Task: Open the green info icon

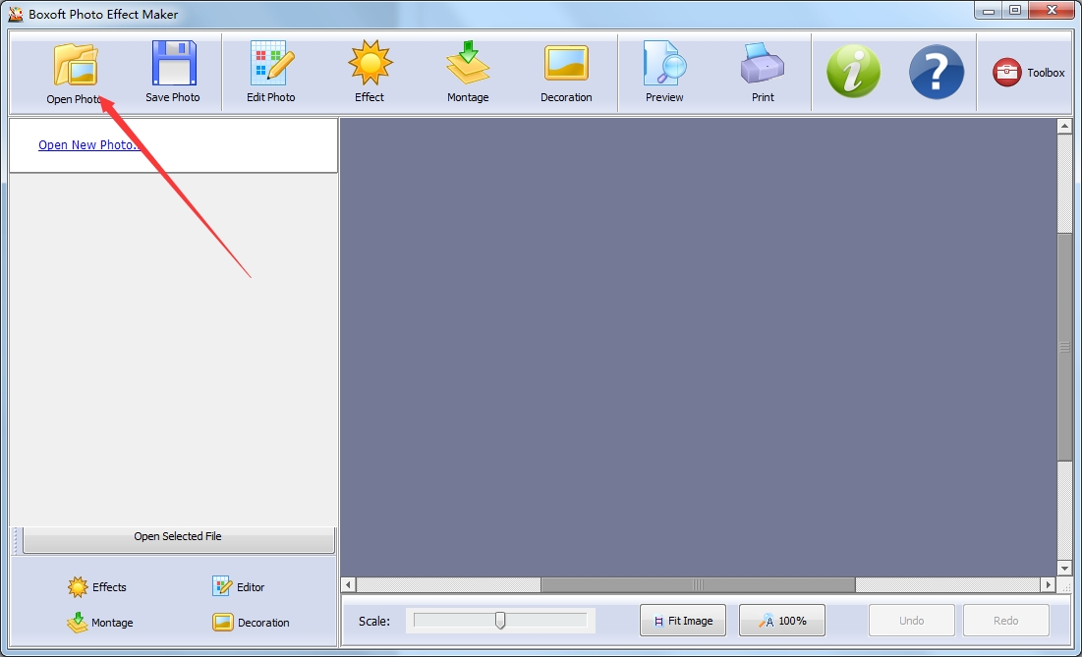Action: point(854,72)
